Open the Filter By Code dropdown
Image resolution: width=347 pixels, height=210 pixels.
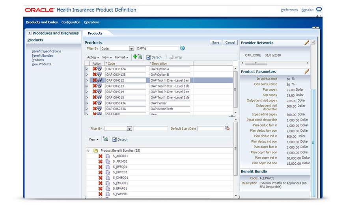tap(131, 48)
